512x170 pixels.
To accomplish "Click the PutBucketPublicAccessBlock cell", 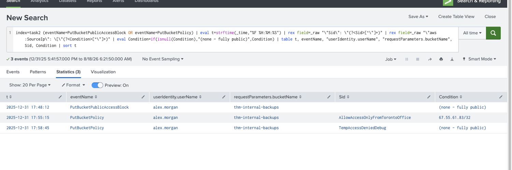I will click(99, 107).
